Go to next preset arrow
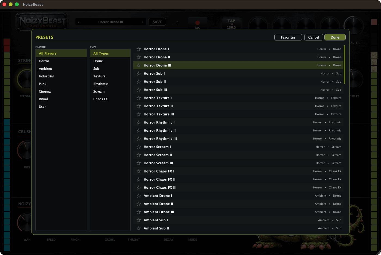The height and width of the screenshot is (255, 381). tap(143, 22)
